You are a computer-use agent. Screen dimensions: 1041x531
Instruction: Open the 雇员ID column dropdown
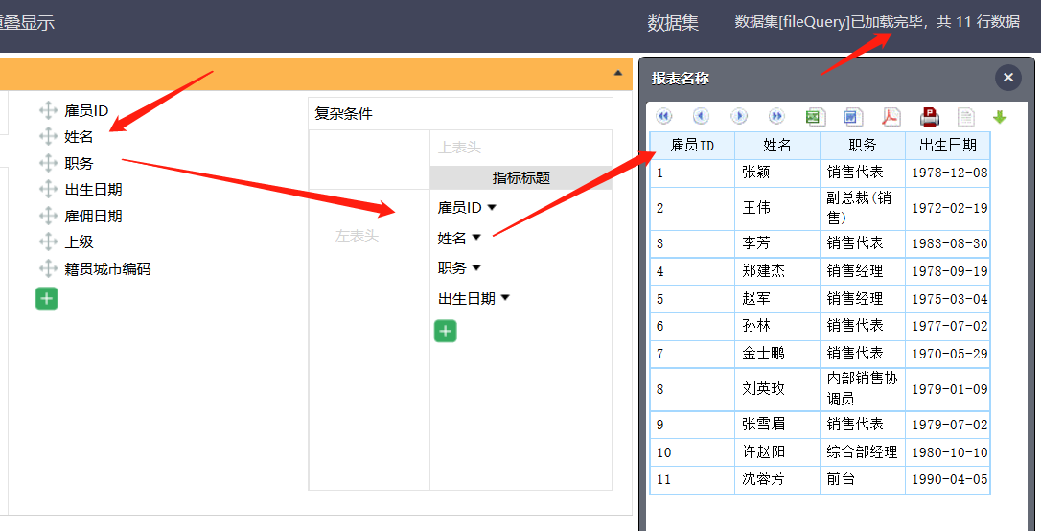click(492, 207)
